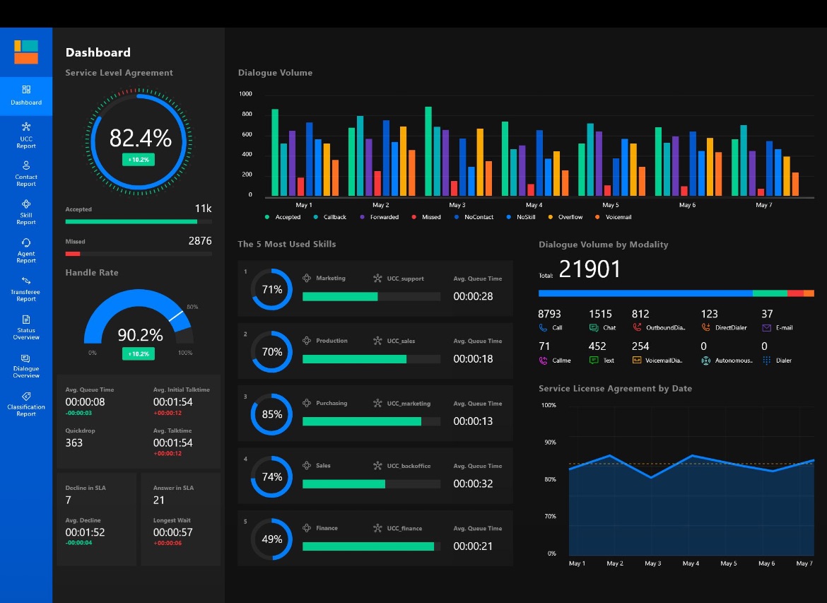827x603 pixels.
Task: Click the Call modality phone icon
Action: click(543, 328)
